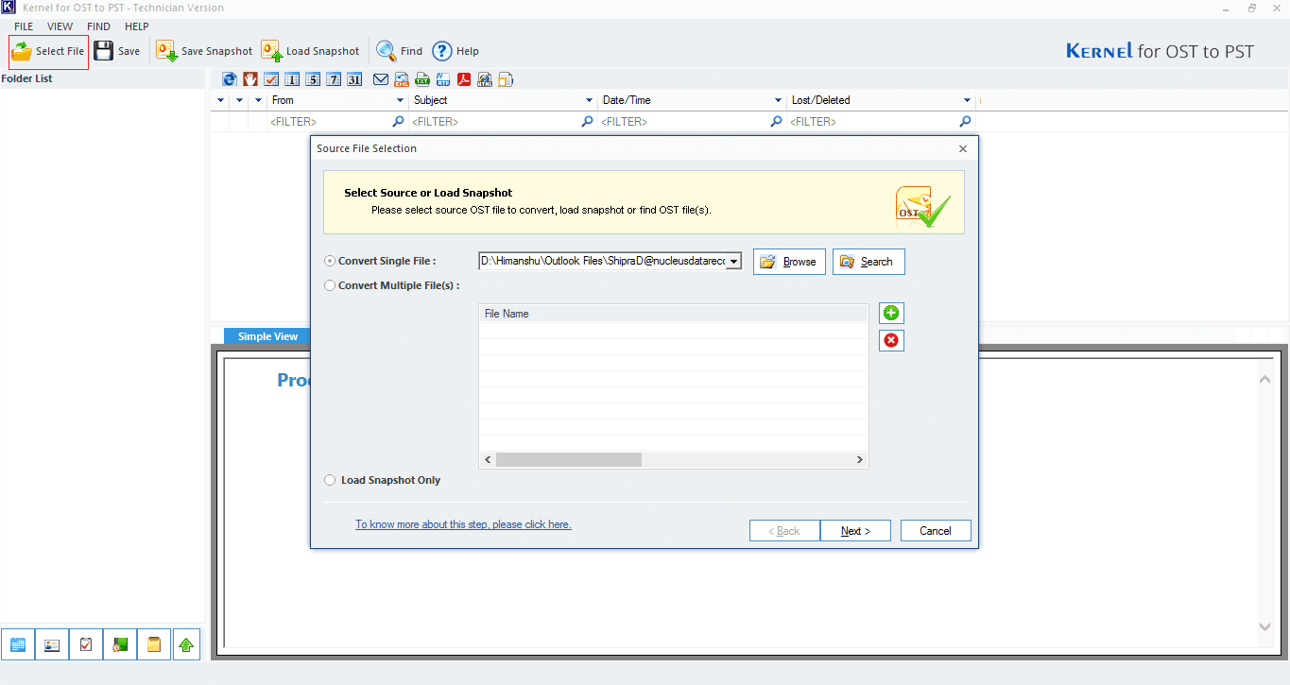Viewport: 1290px width, 685px height.
Task: Click the green up arrow icon
Action: 186,644
